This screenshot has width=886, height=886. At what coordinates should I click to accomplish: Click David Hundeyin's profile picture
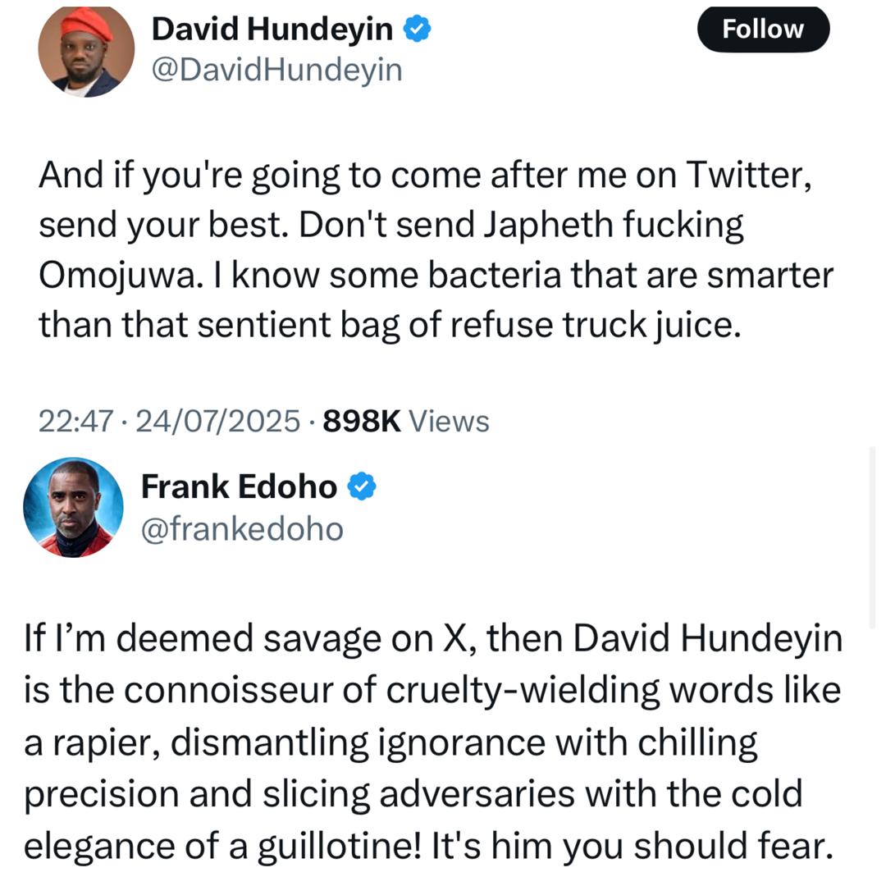point(85,51)
